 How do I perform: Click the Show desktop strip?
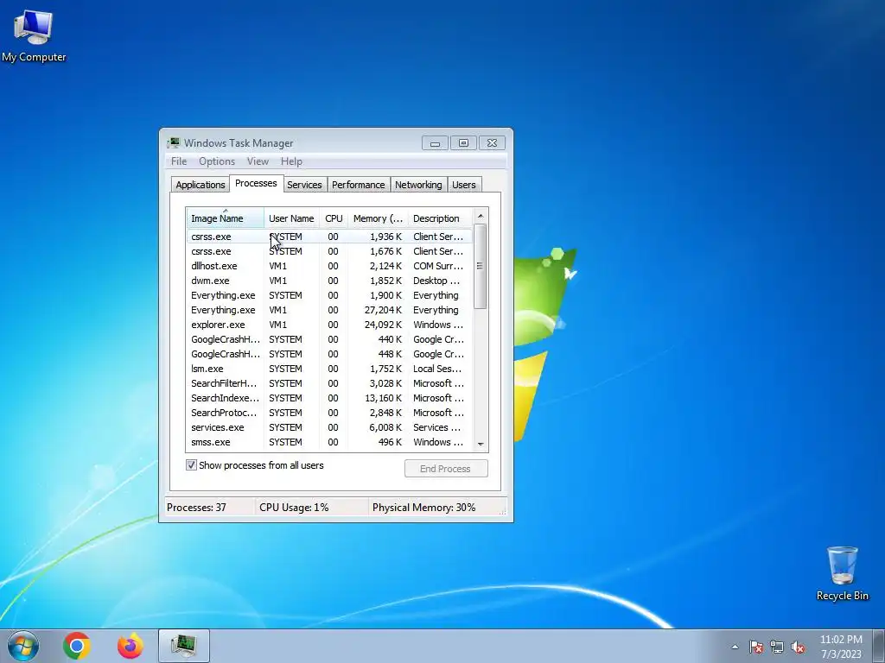tap(879, 646)
